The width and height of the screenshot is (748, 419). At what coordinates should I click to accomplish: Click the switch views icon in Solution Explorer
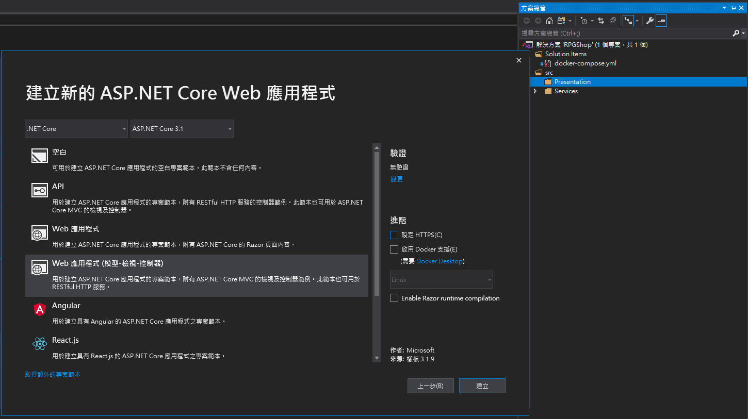(561, 21)
